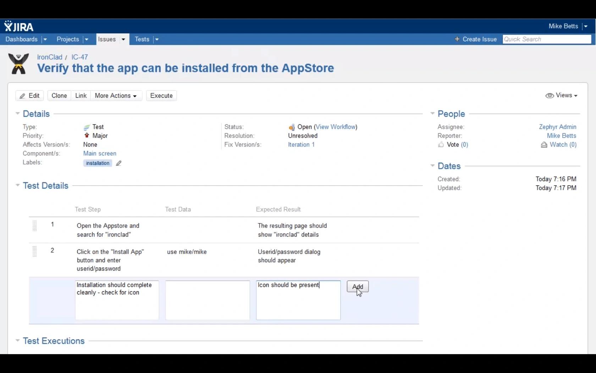596x373 pixels.
Task: Select the Issues tab
Action: 107,39
